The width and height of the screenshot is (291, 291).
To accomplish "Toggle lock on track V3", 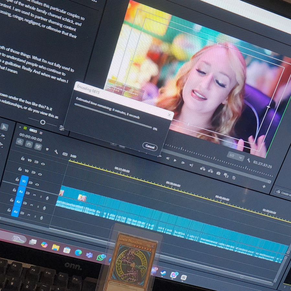I will point(23,158).
